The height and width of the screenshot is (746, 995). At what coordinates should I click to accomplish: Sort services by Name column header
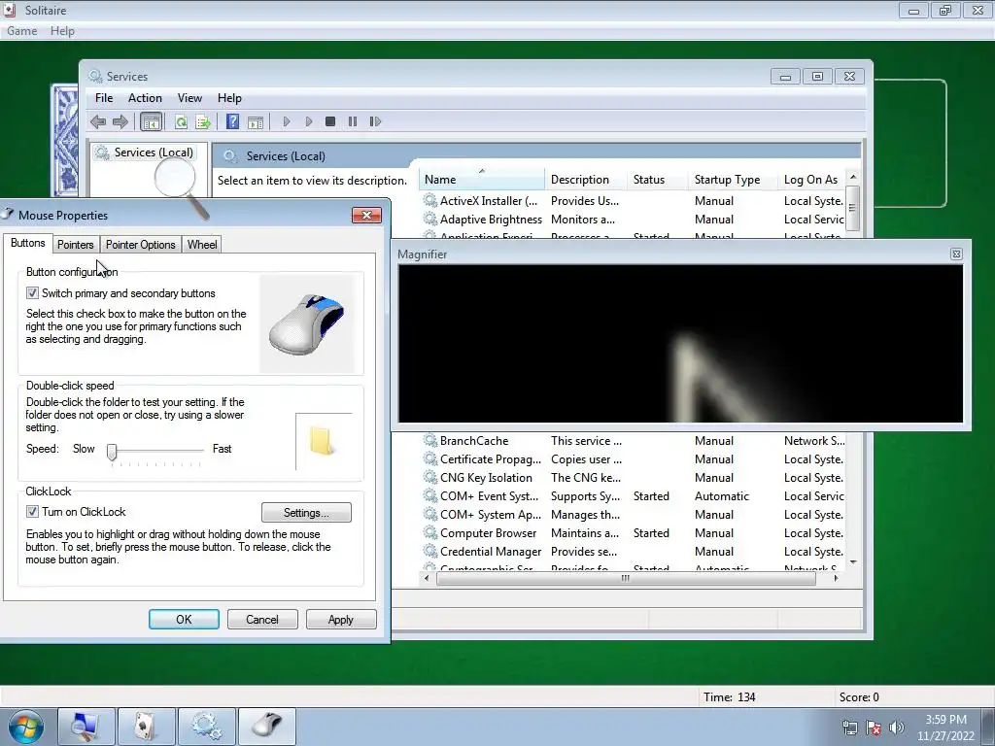coord(482,180)
